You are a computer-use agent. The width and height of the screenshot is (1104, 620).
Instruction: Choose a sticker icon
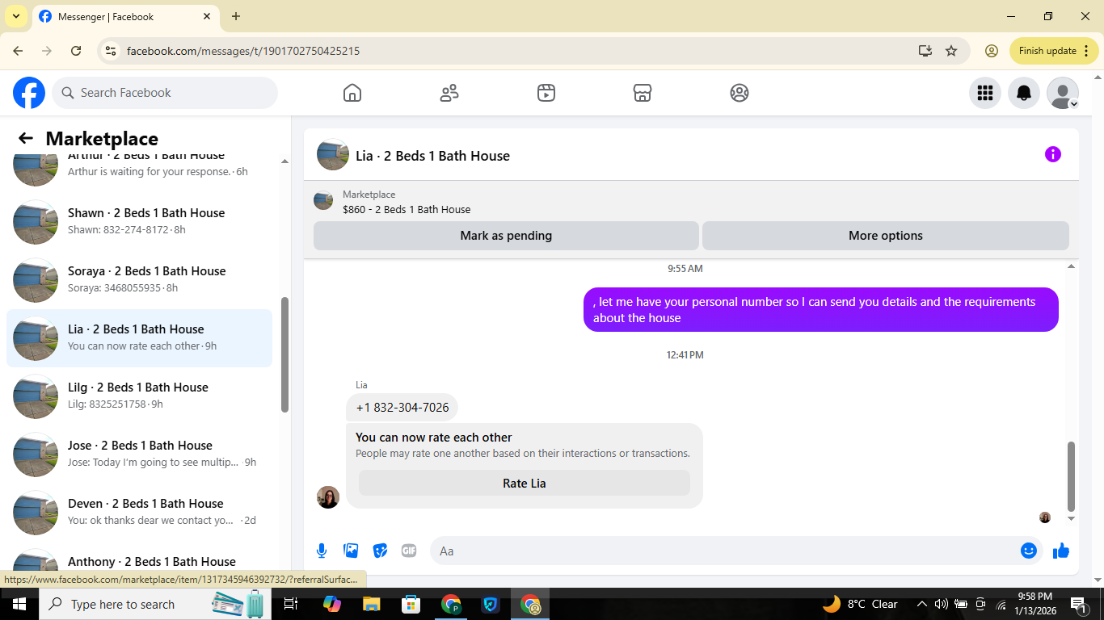[380, 551]
